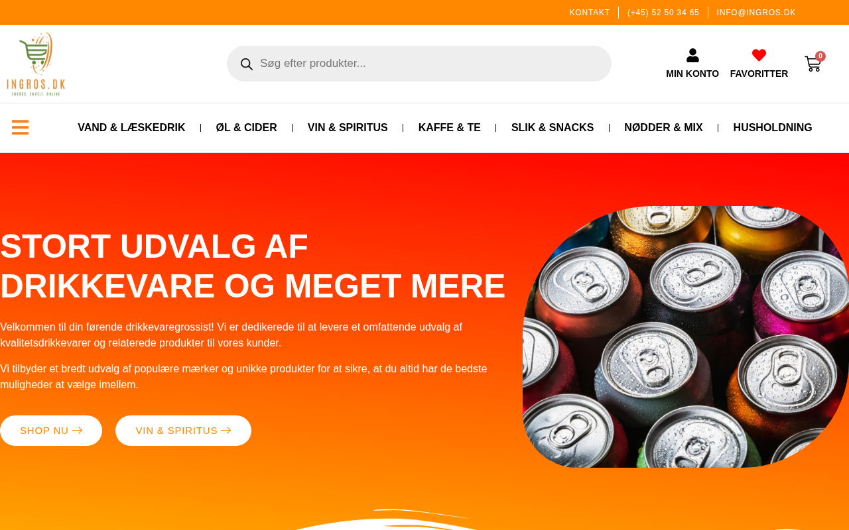Click the arrow on the Shop Nu button

[78, 431]
